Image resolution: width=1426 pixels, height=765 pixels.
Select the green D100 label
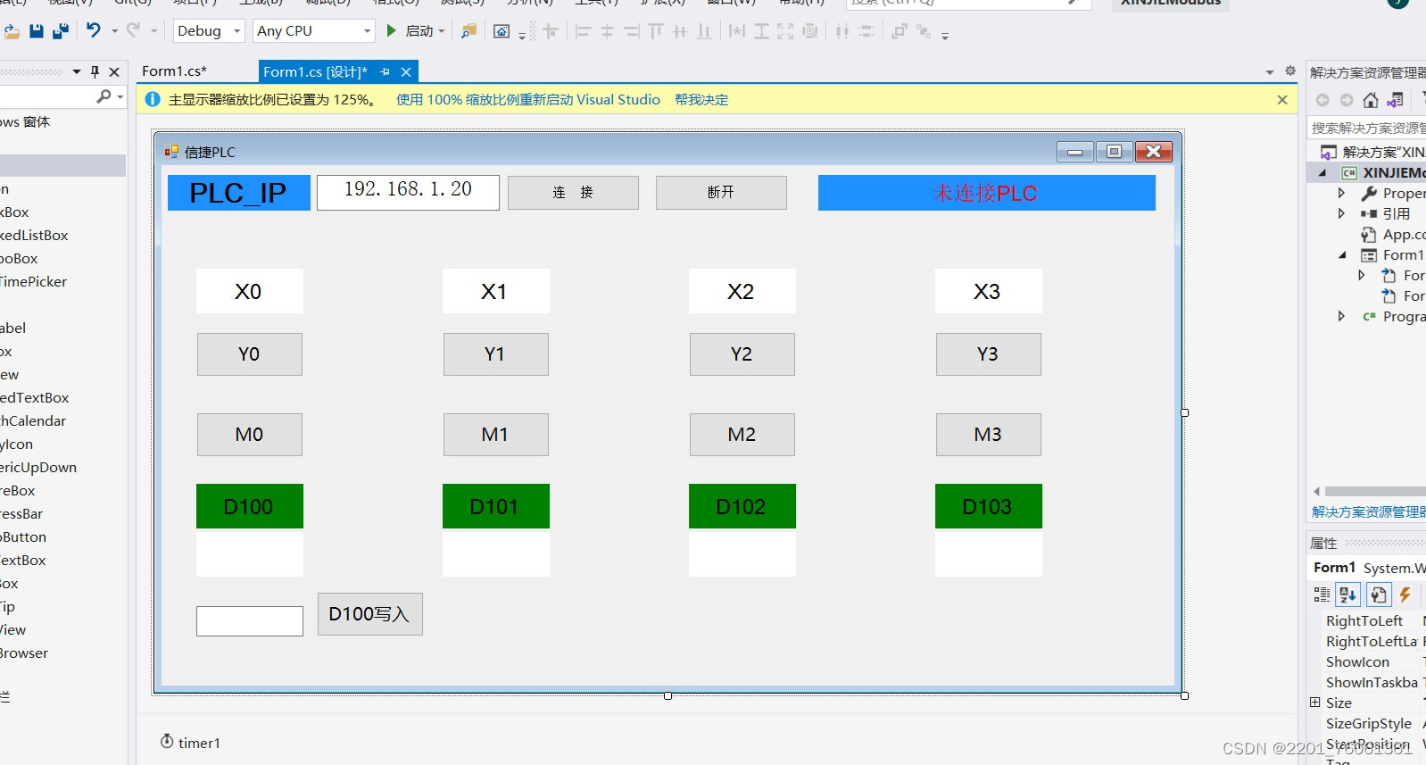(x=249, y=506)
